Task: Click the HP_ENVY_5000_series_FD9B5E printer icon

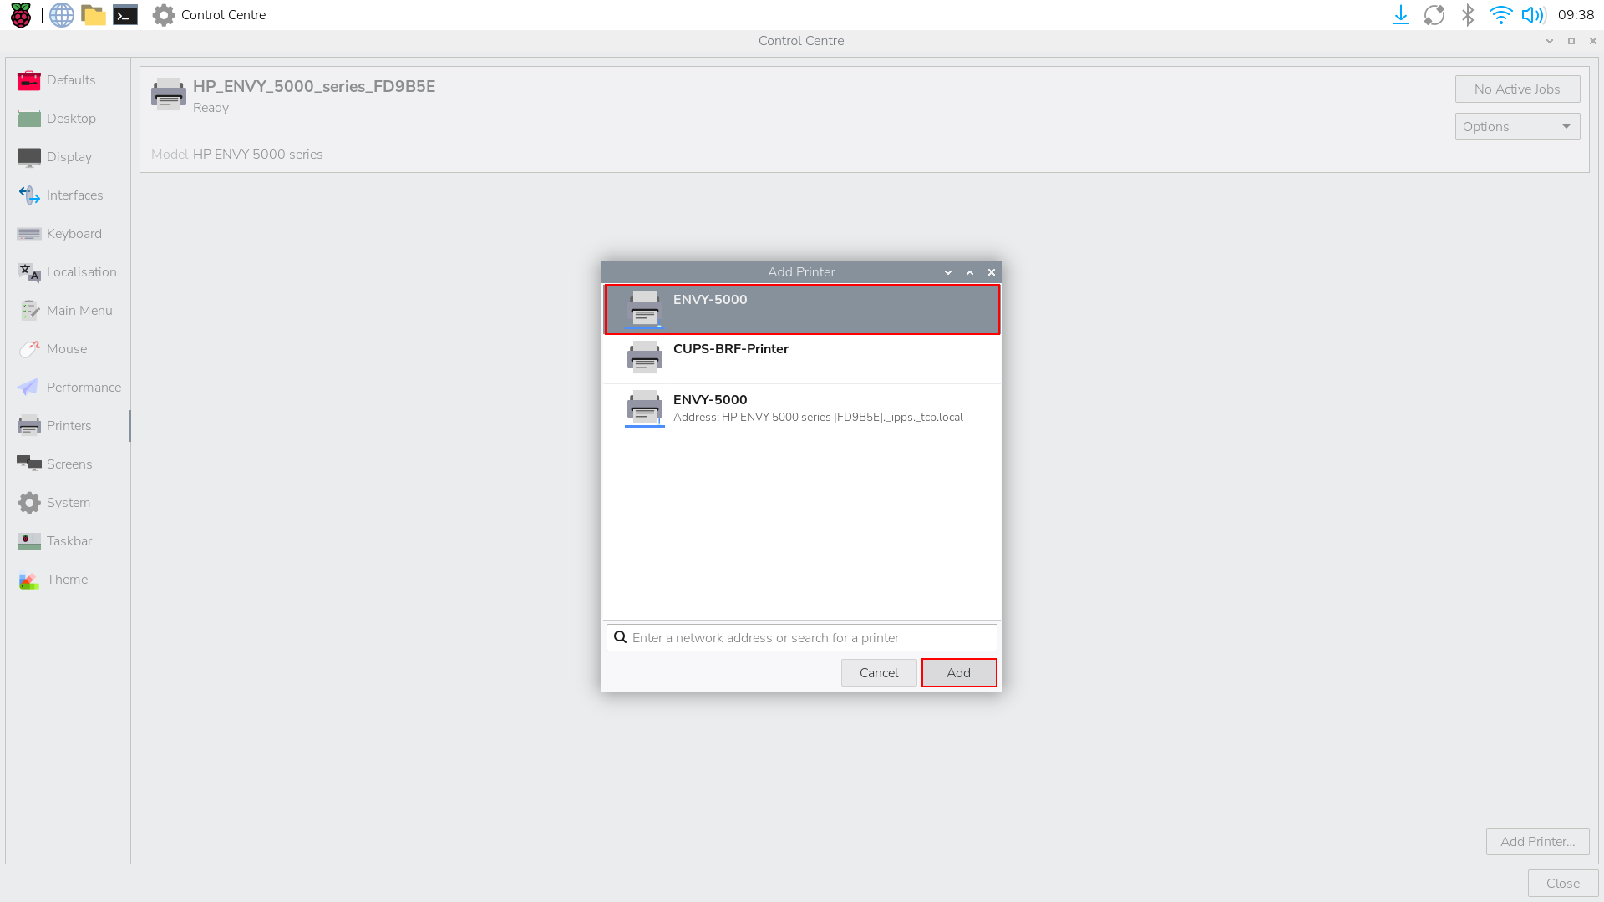Action: (x=169, y=94)
